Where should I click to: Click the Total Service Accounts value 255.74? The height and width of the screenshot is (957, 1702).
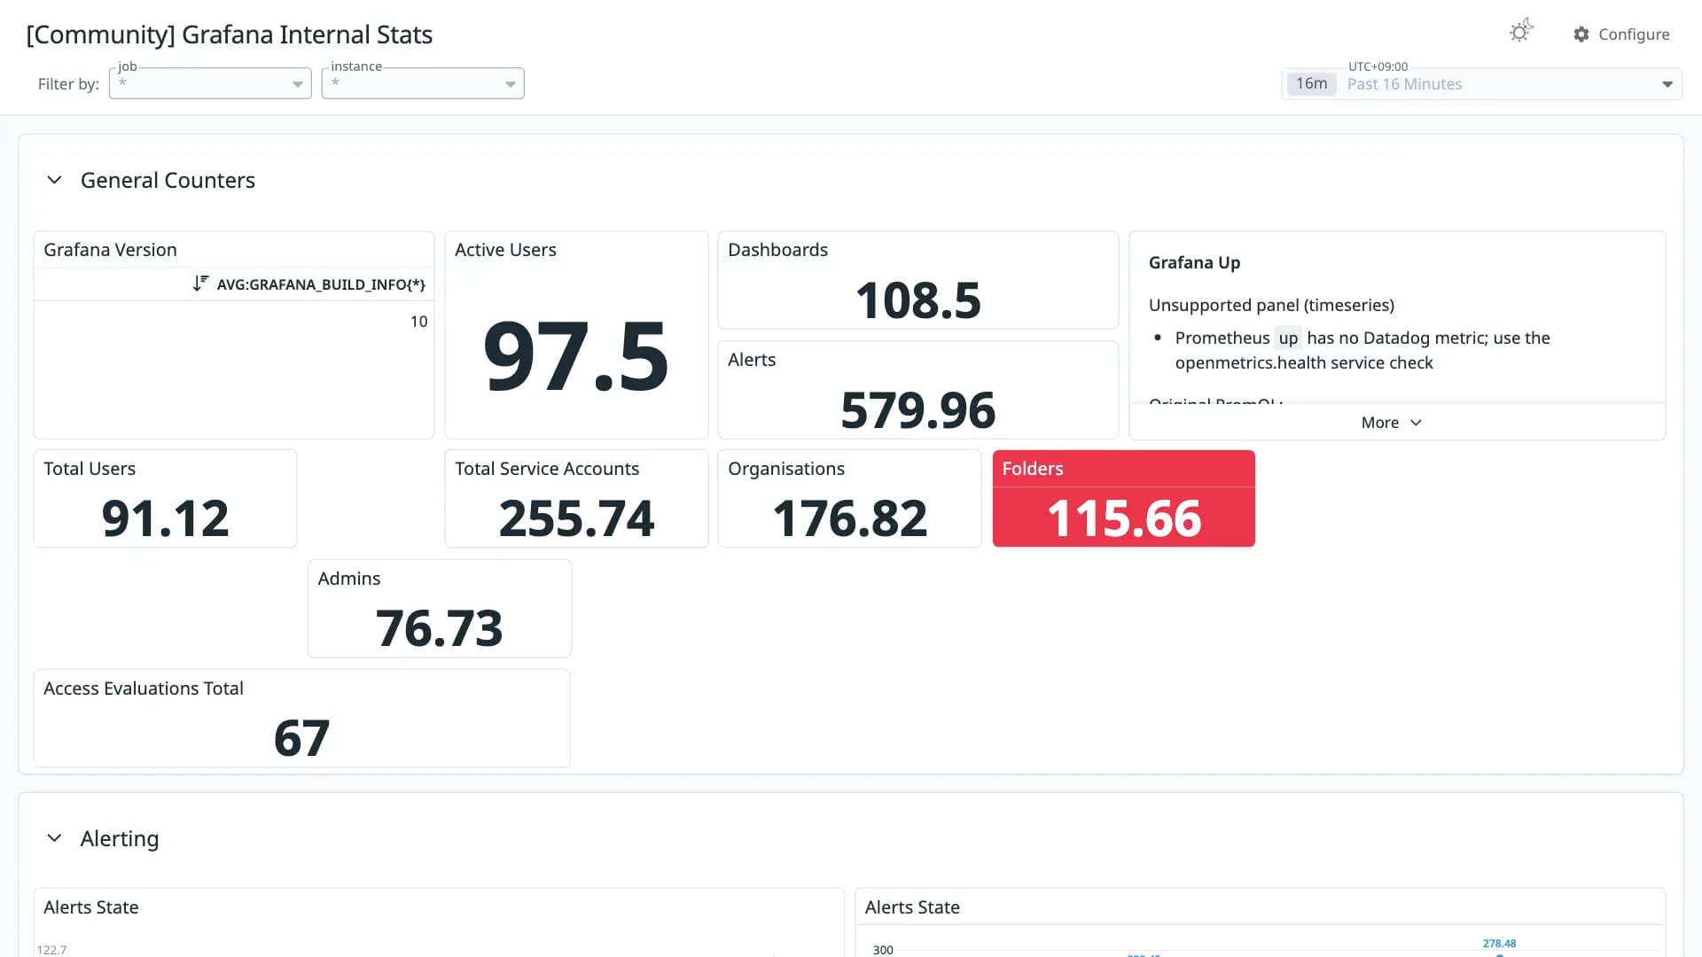click(x=576, y=518)
